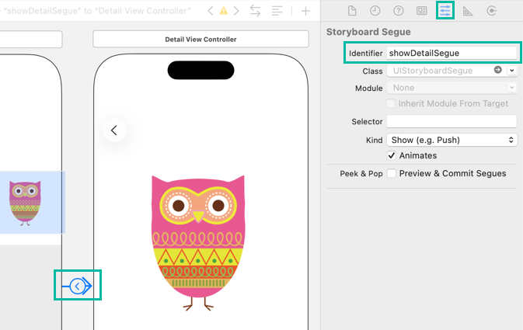This screenshot has height=330, width=523.
Task: Enable Preview & Commit Segues checkbox
Action: (x=392, y=173)
